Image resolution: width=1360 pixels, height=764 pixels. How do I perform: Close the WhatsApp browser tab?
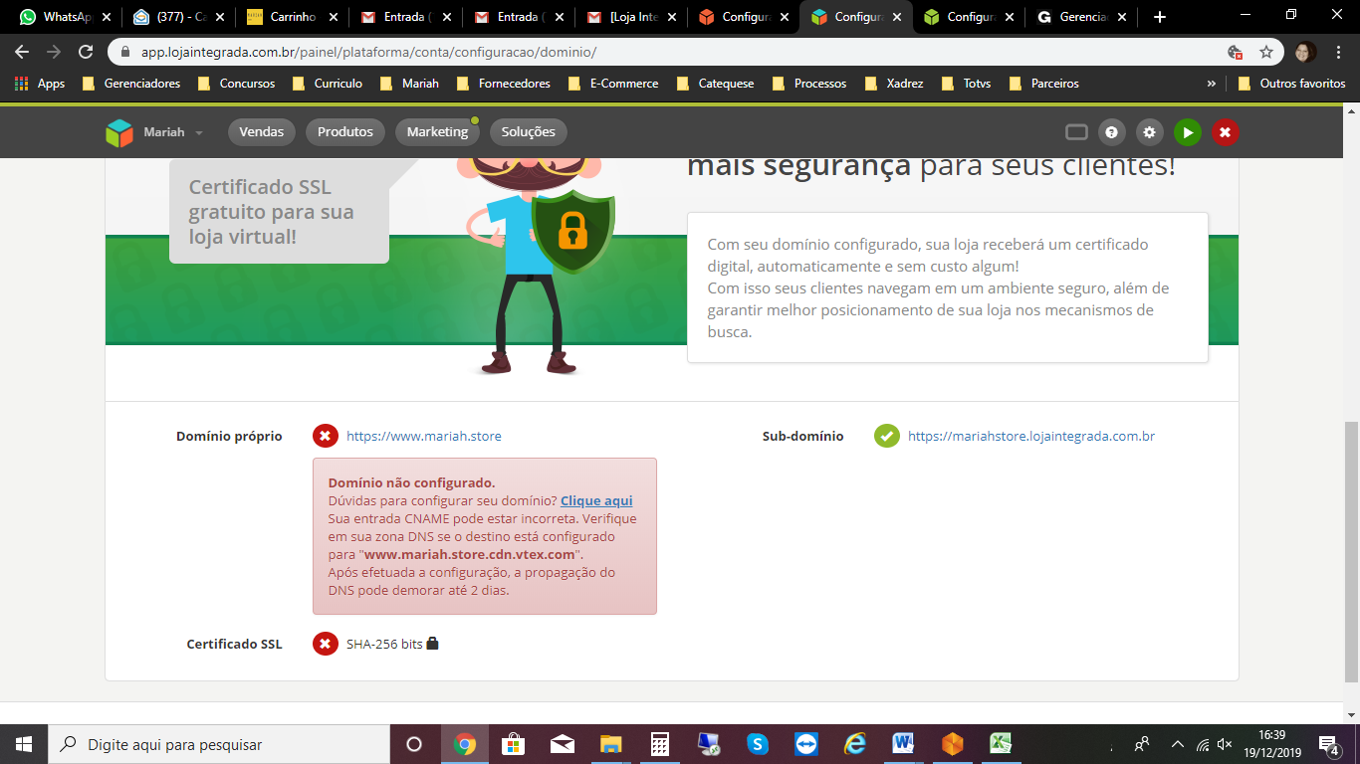(x=107, y=17)
